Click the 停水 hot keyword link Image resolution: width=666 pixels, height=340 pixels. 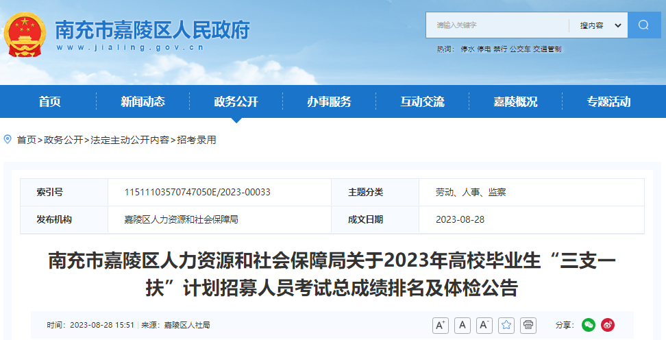click(467, 49)
